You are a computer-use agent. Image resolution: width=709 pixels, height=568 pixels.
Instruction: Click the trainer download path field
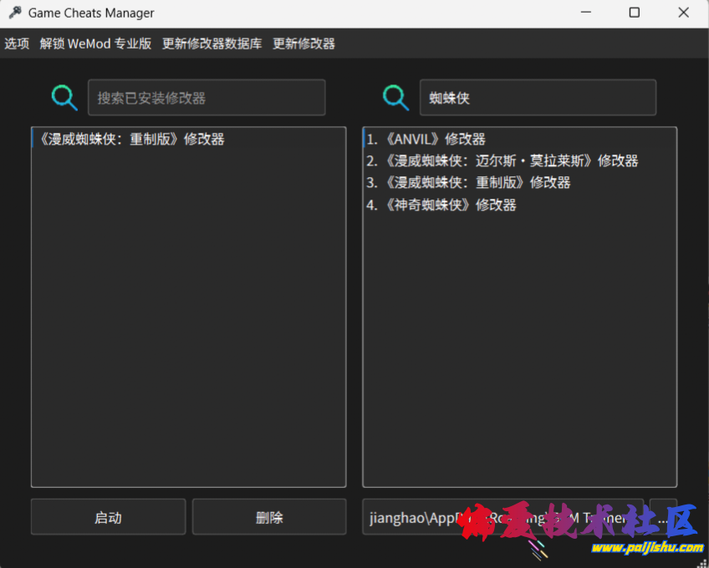coord(502,517)
